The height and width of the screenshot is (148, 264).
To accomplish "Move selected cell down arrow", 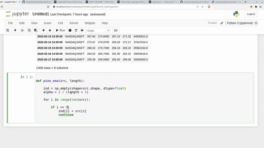I will tap(50, 30).
